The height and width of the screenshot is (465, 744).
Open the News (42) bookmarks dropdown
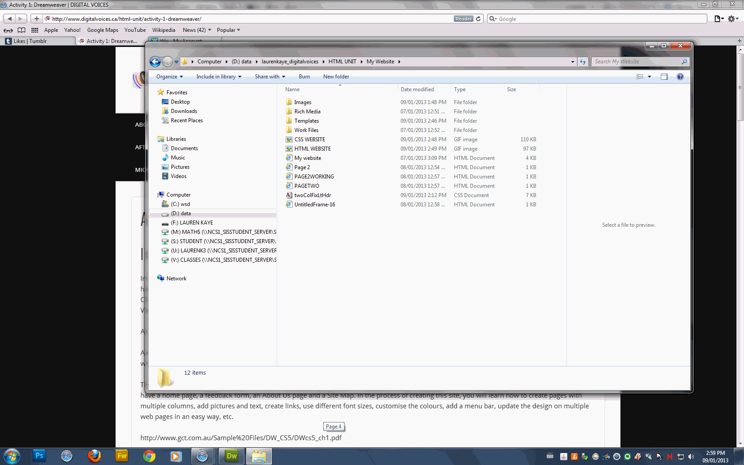coord(197,30)
